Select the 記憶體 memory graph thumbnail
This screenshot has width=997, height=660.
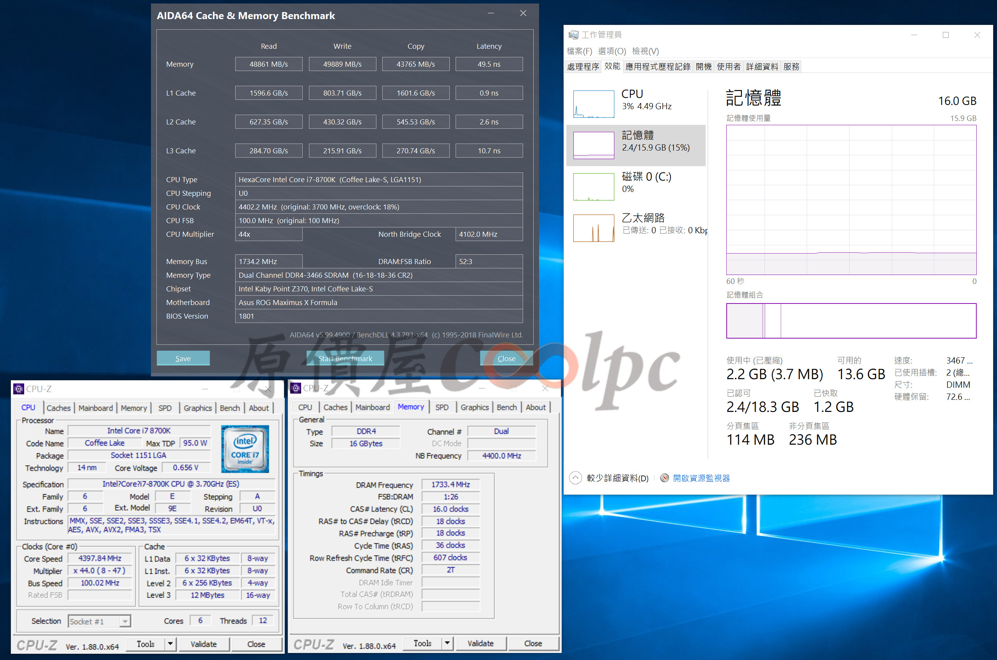tap(593, 145)
